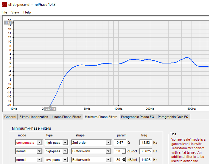Click the '100Hz' axis label
Viewport: 209px width, 164px height.
[118, 109]
